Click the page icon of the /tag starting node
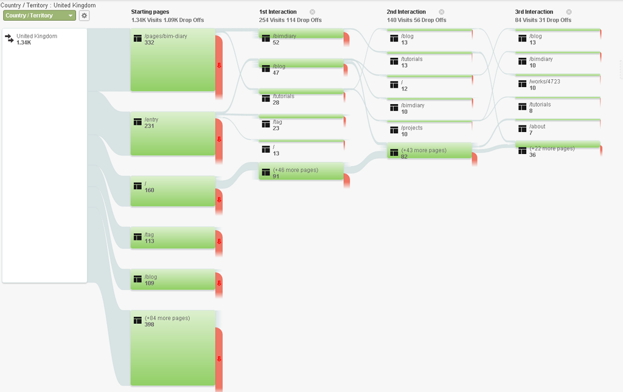The height and width of the screenshot is (392, 623). [137, 237]
